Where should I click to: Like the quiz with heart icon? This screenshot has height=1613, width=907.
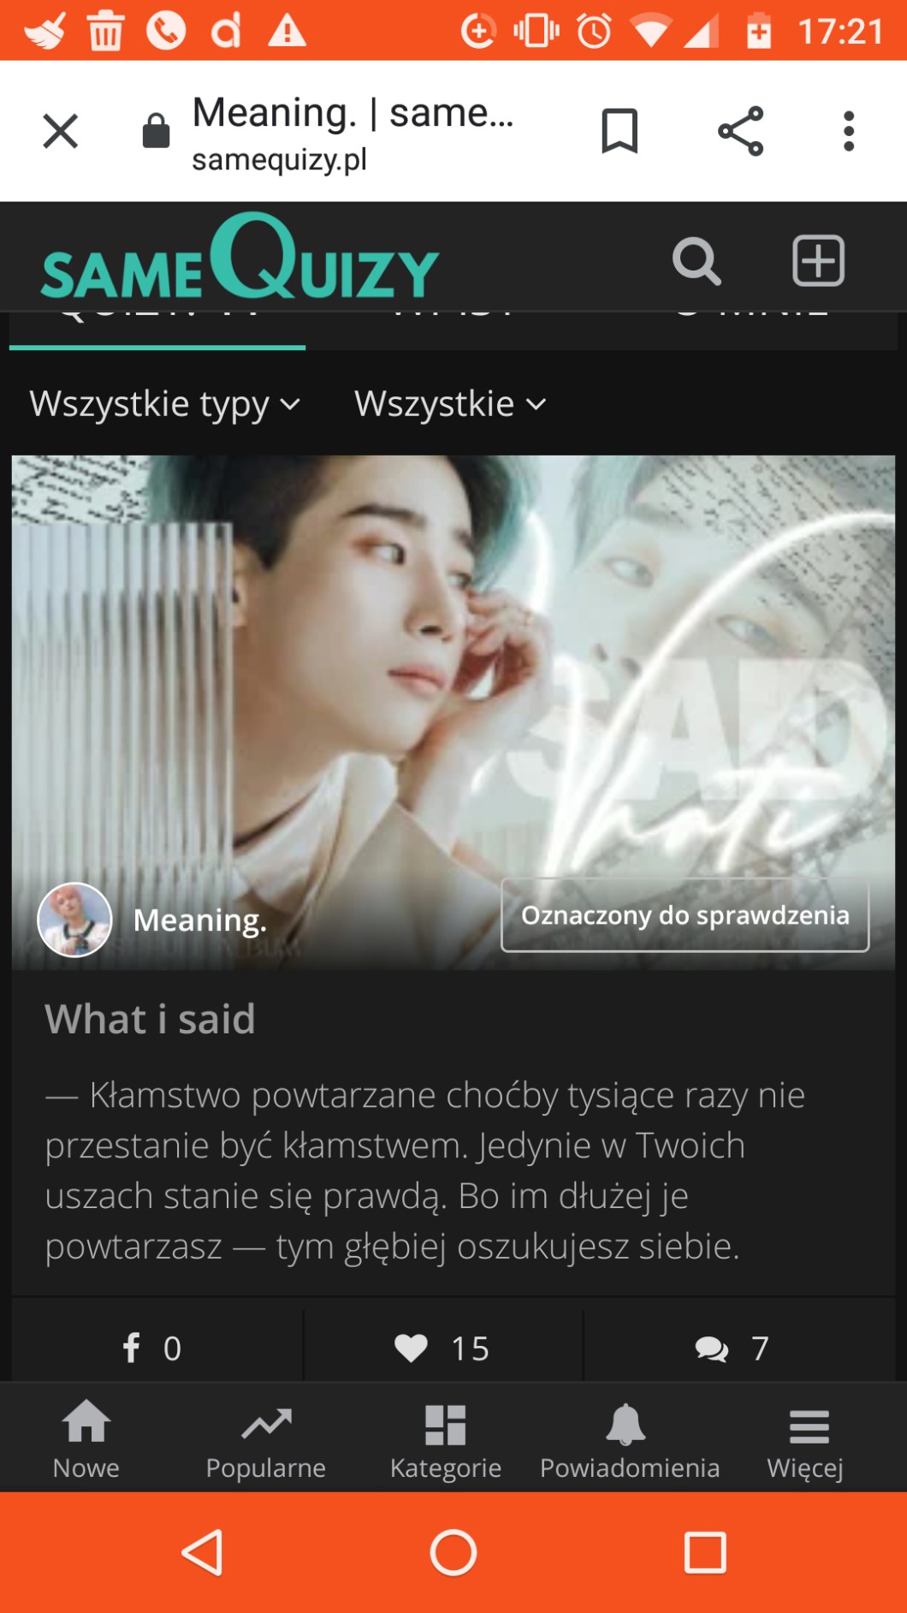coord(442,1348)
